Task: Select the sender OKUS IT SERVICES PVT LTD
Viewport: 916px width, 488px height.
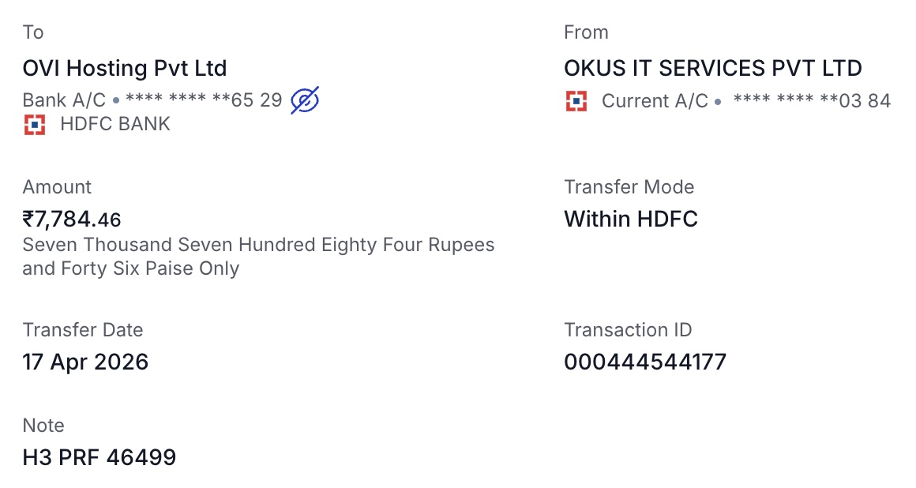Action: tap(713, 69)
